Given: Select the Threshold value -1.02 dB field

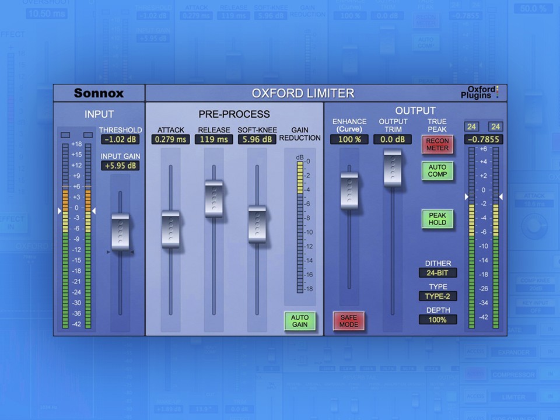Looking at the screenshot, I should [x=120, y=139].
